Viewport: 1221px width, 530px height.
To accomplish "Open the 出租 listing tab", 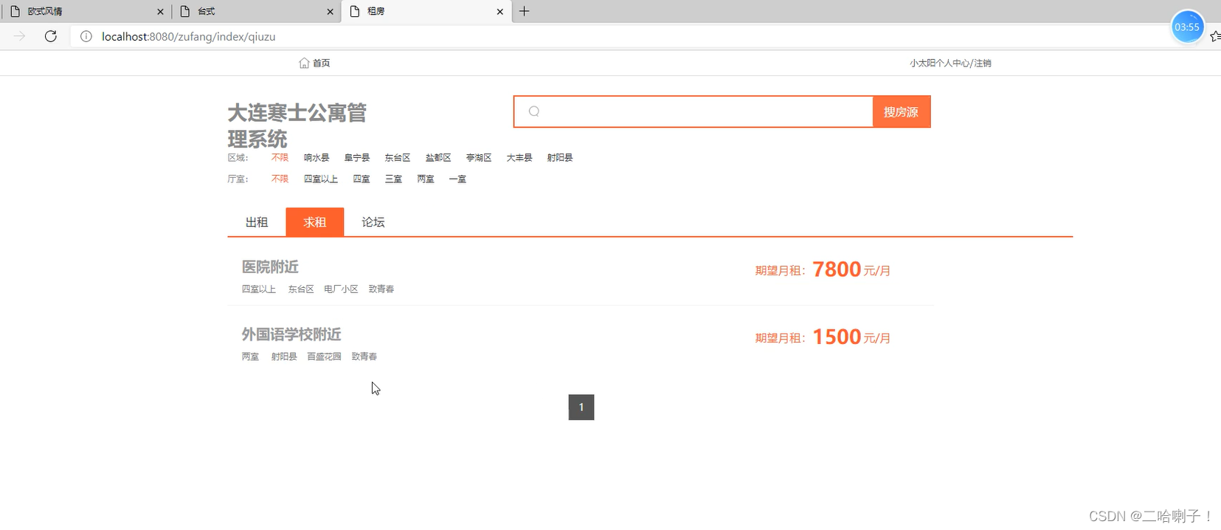I will pos(257,222).
